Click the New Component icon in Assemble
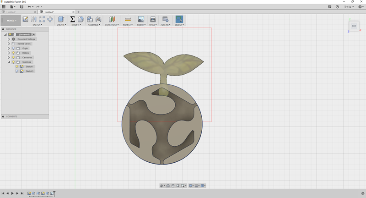 (90, 19)
